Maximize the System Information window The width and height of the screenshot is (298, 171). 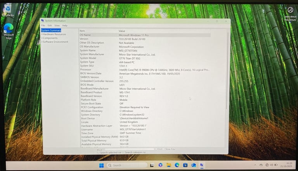(217, 21)
